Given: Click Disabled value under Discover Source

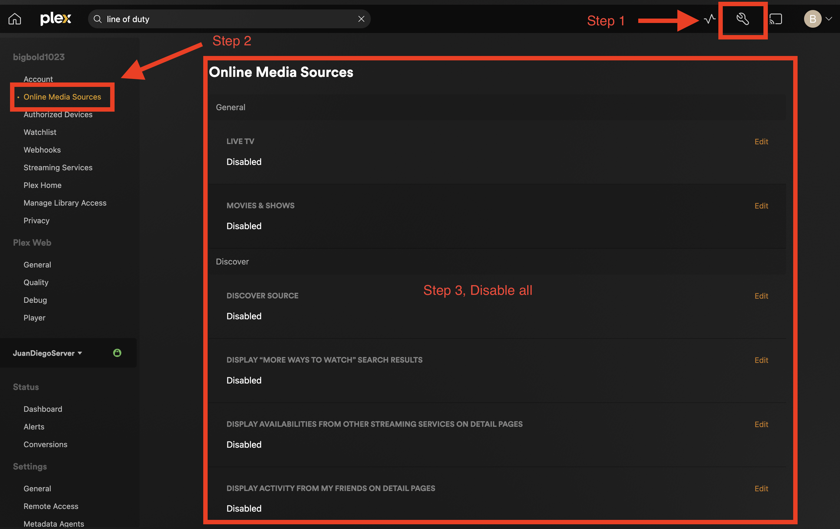Looking at the screenshot, I should [x=244, y=316].
